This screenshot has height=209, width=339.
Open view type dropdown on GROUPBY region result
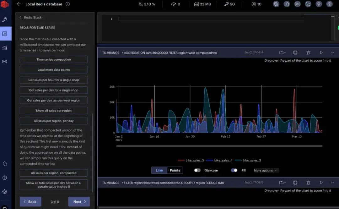point(282,183)
